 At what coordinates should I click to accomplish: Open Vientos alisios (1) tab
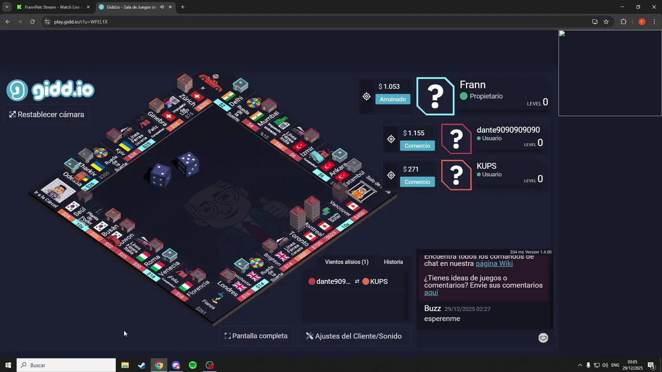point(347,262)
